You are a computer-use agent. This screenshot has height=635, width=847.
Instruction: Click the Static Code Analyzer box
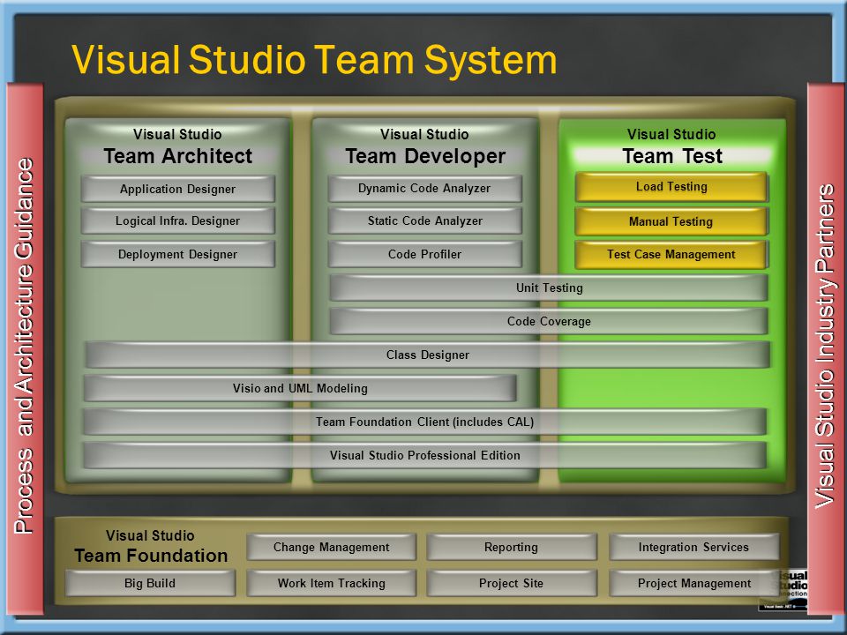pyautogui.click(x=424, y=220)
